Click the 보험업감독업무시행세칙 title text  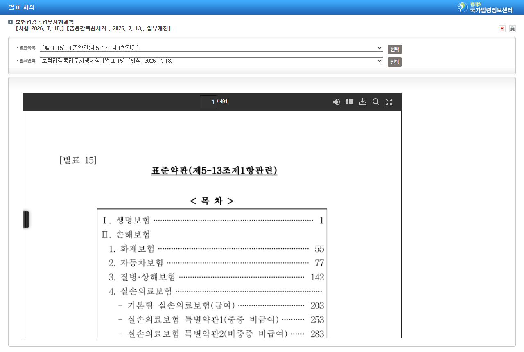pos(45,22)
